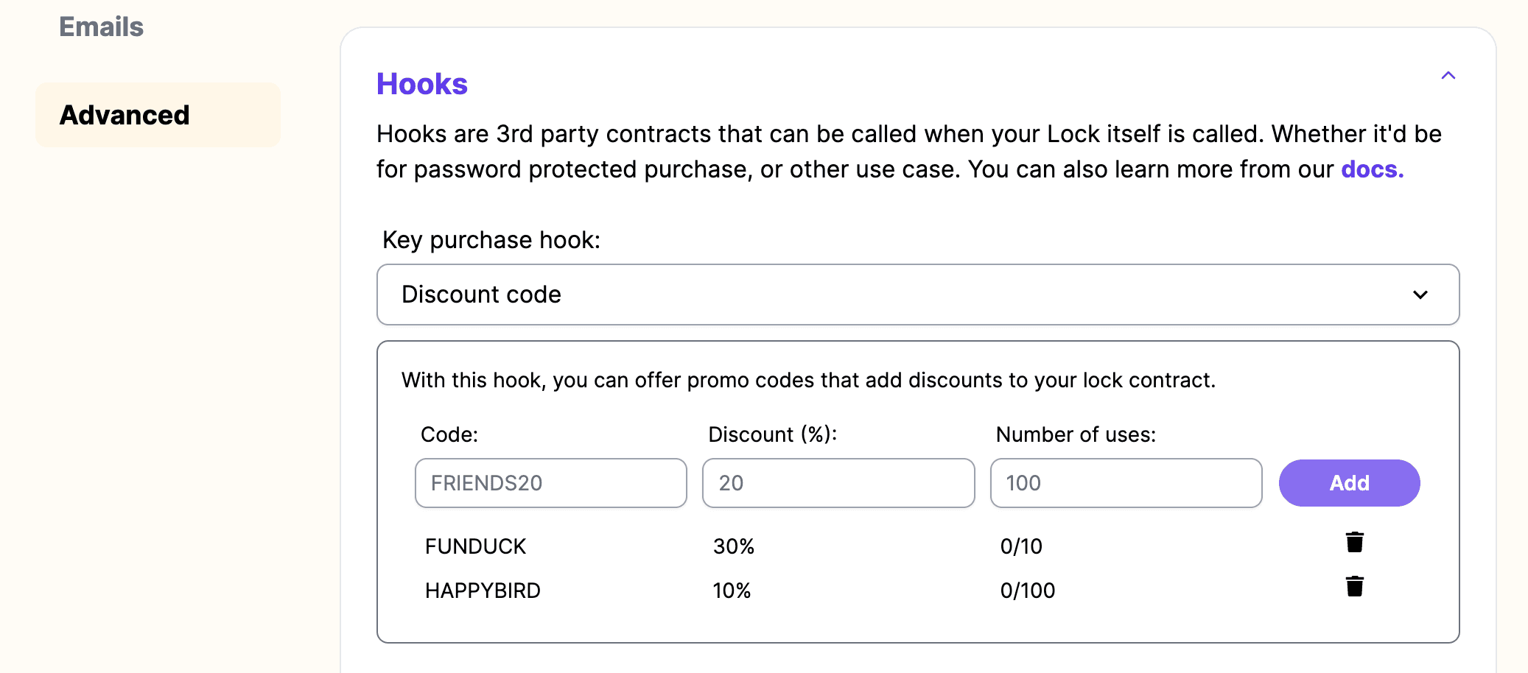Open the Key purchase hook dropdown
This screenshot has width=1528, height=673.
pos(918,295)
